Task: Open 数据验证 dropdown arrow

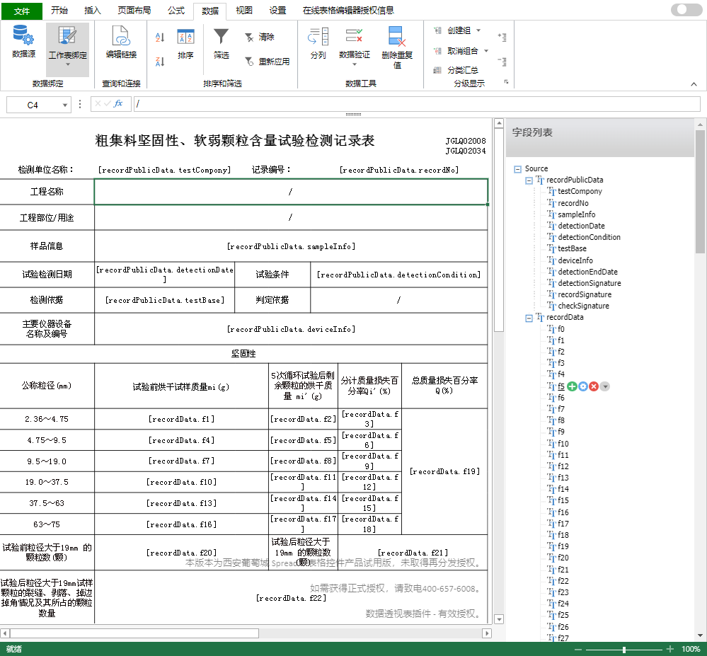Action: [x=355, y=64]
